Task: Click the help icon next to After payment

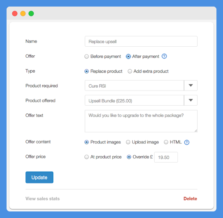Action: click(164, 56)
